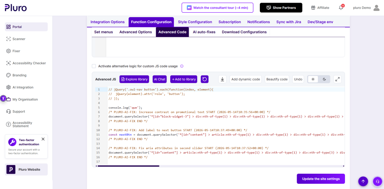Click the 'const nextBtn' code line
Screen dimensions: 384x189
click(226, 134)
